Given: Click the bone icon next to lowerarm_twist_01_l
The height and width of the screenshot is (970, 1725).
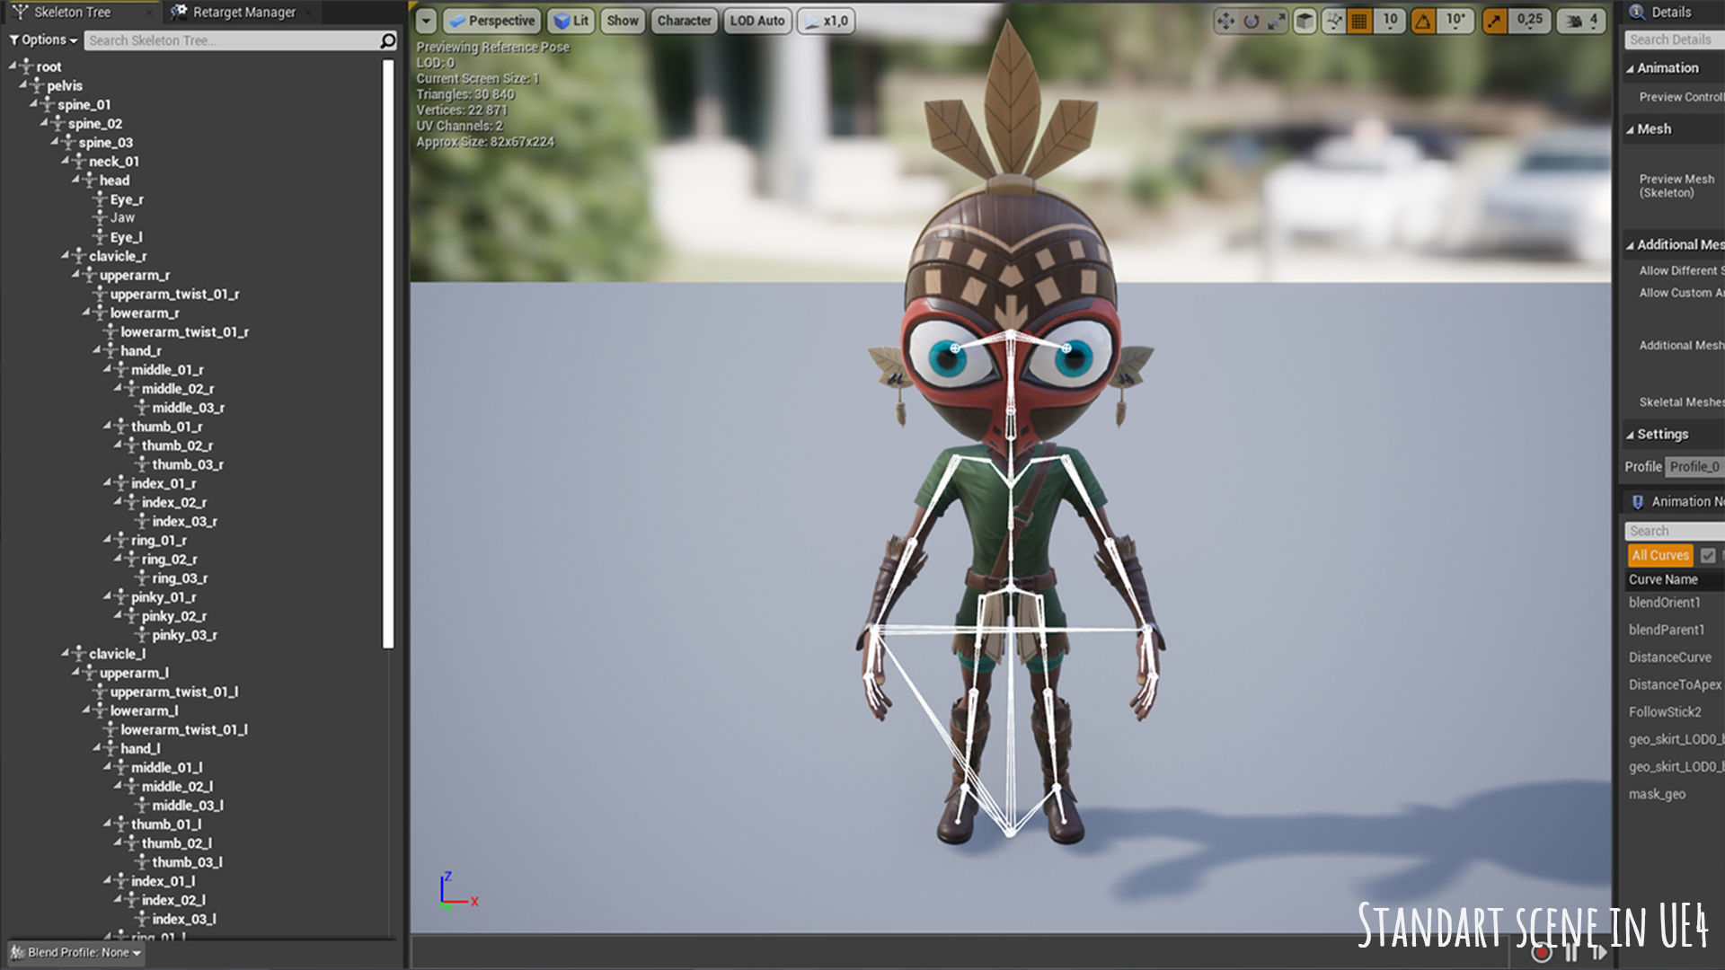Looking at the screenshot, I should (x=111, y=729).
